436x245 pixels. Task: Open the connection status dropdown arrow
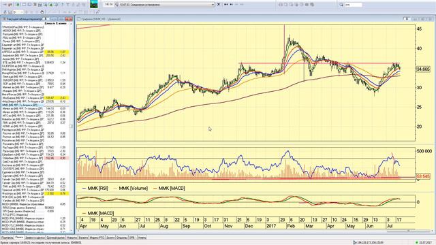(213, 5)
